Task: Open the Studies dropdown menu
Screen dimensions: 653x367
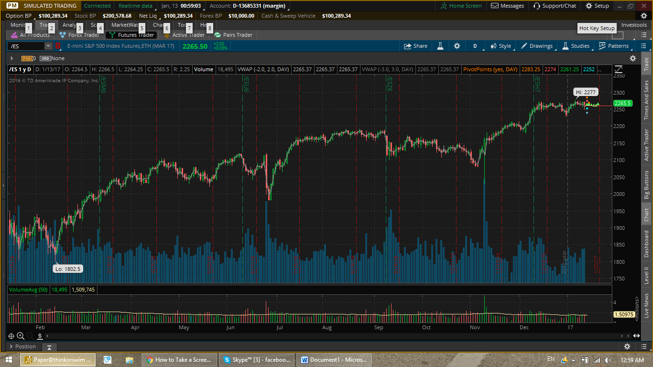Action: 576,46
